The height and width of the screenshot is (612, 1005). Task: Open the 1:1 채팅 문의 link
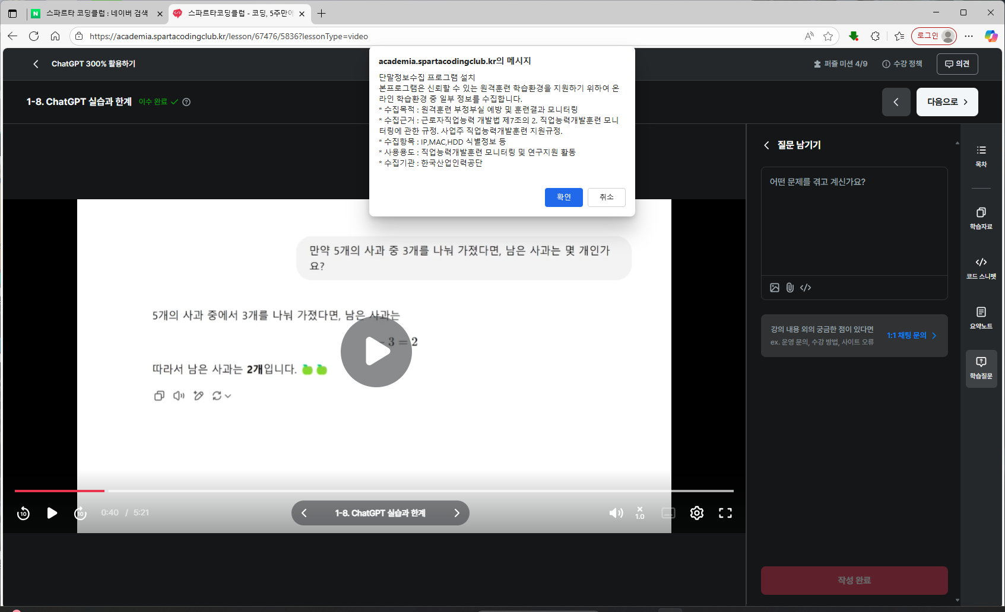(912, 336)
